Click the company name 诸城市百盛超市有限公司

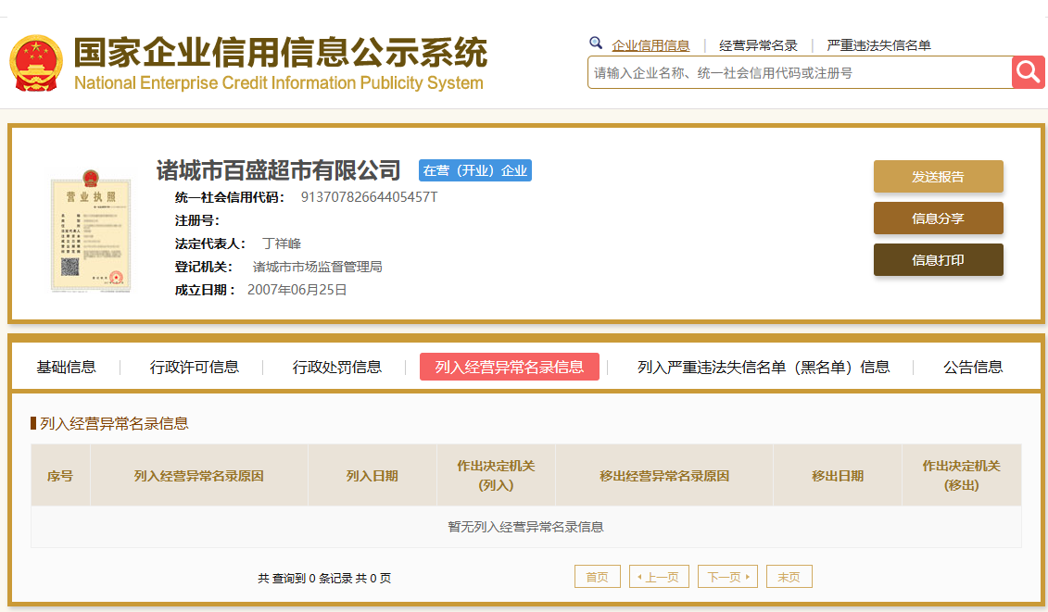[278, 170]
